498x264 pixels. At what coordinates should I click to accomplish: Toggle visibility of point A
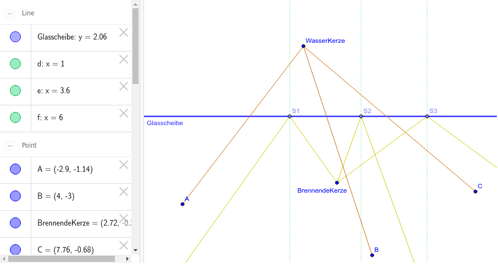pyautogui.click(x=15, y=169)
